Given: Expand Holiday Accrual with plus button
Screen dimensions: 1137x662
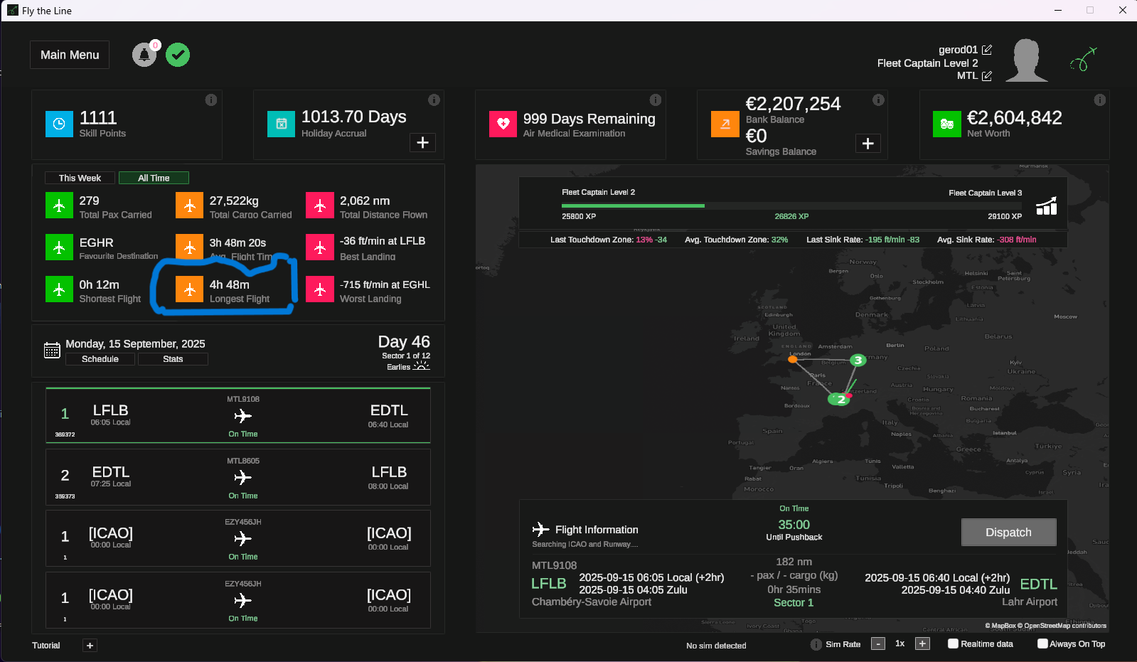Looking at the screenshot, I should [x=422, y=142].
